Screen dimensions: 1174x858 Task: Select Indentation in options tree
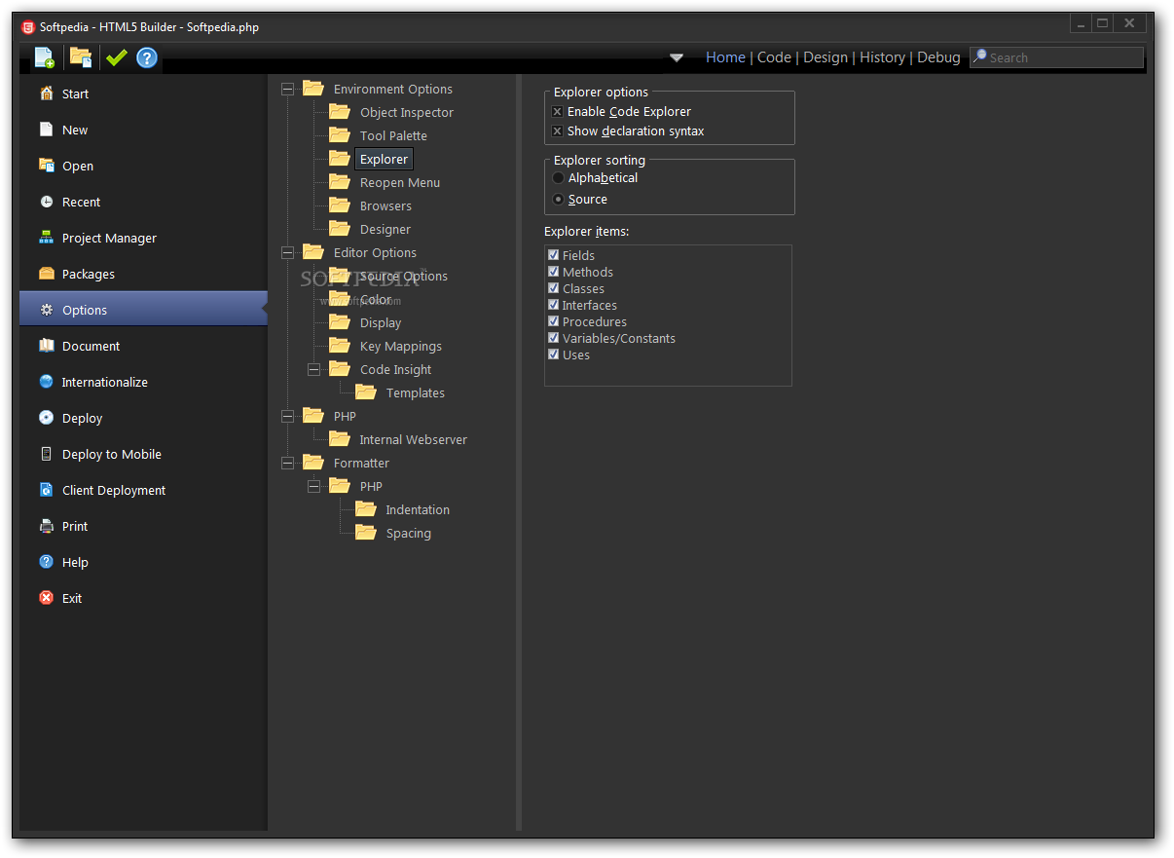(x=418, y=509)
